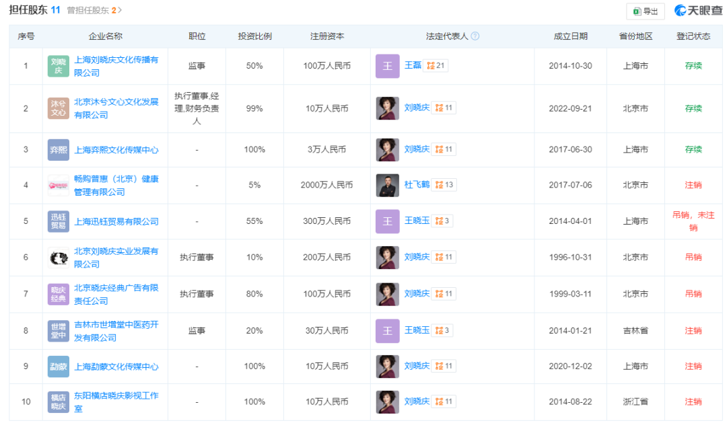The image size is (727, 425).
Task: Click the 吊销，未注销 status text
Action: point(693,221)
